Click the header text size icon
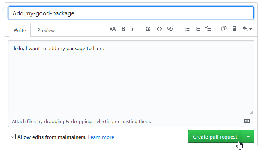 (113, 29)
